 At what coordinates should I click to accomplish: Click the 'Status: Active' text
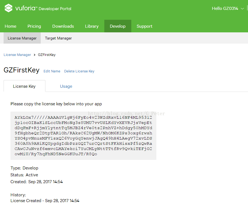pos(24,175)
